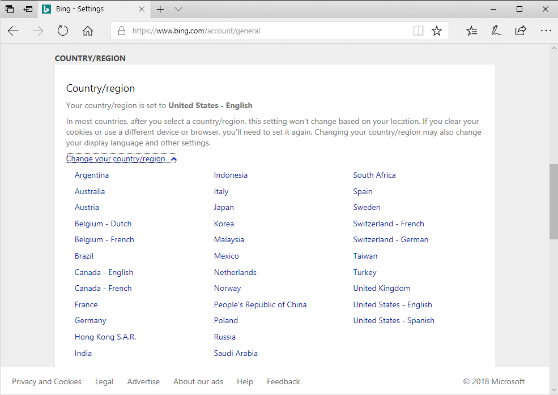The height and width of the screenshot is (395, 558).
Task: Set these tabs aside
Action: (28, 9)
